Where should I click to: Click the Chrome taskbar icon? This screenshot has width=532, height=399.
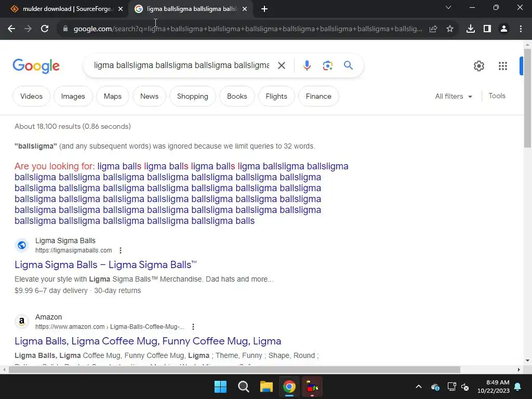coord(289,387)
